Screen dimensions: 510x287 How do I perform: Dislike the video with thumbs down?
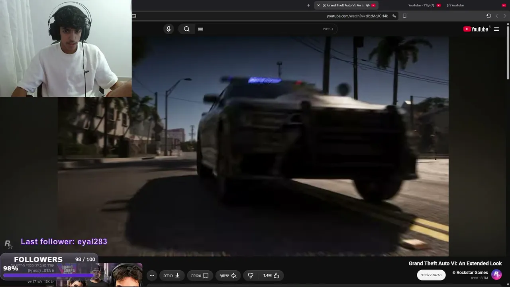251,275
